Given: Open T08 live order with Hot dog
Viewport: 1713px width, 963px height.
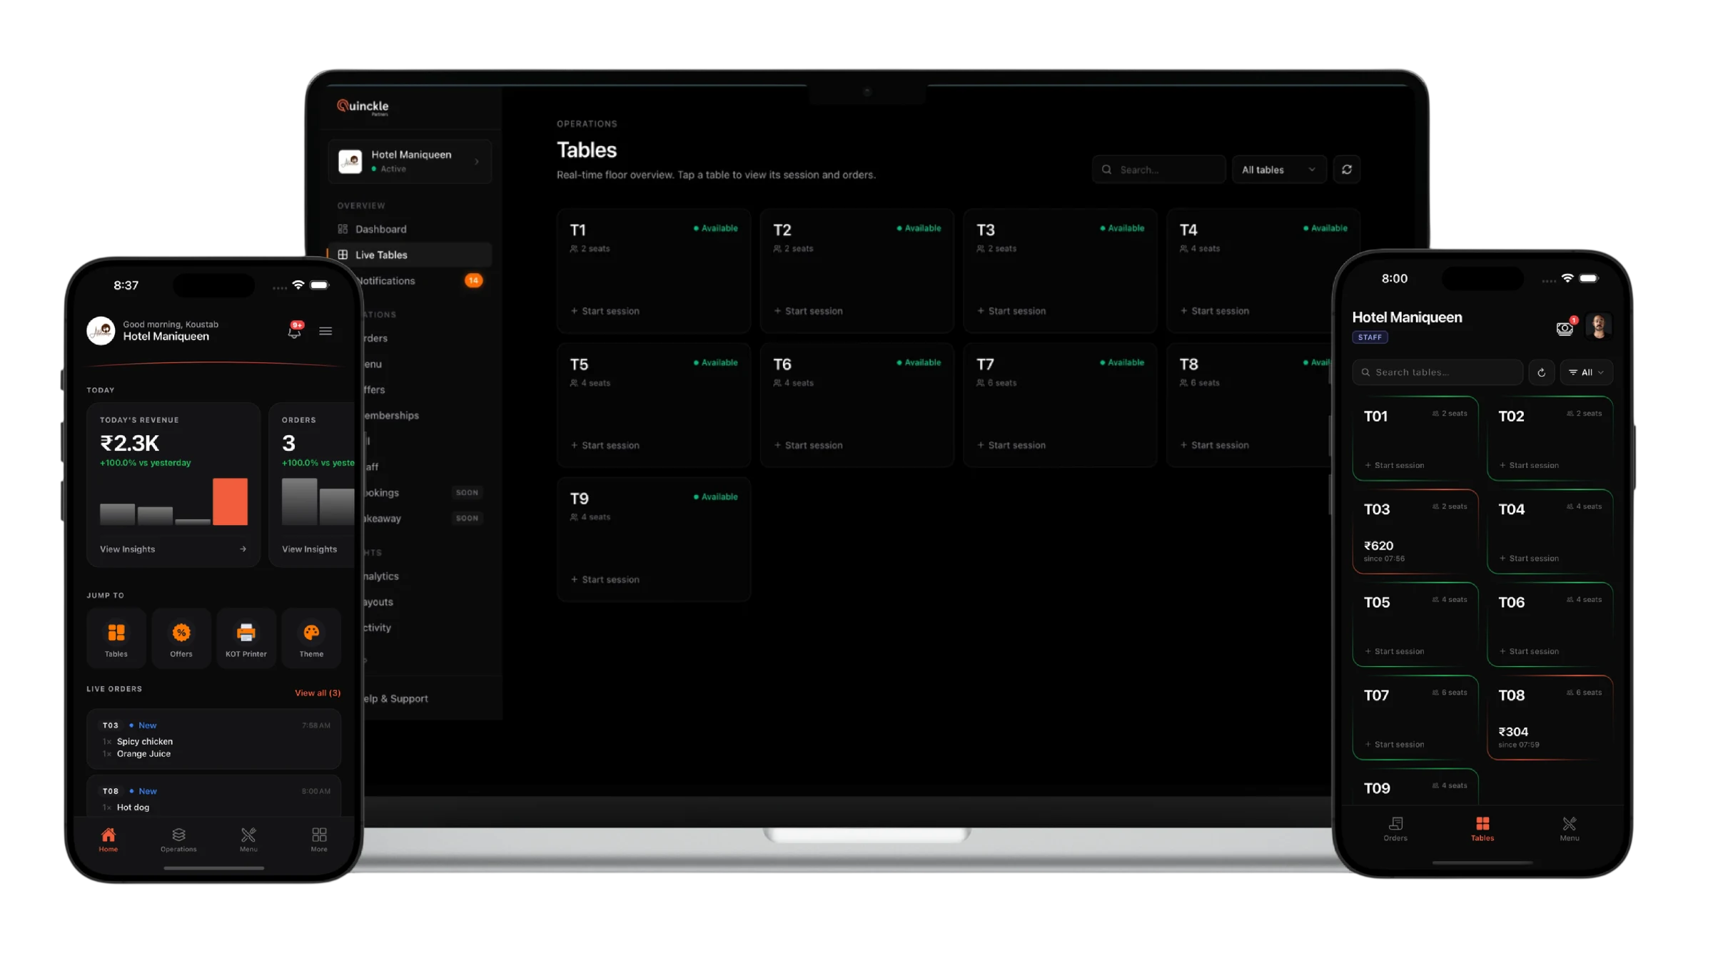Looking at the screenshot, I should [214, 796].
